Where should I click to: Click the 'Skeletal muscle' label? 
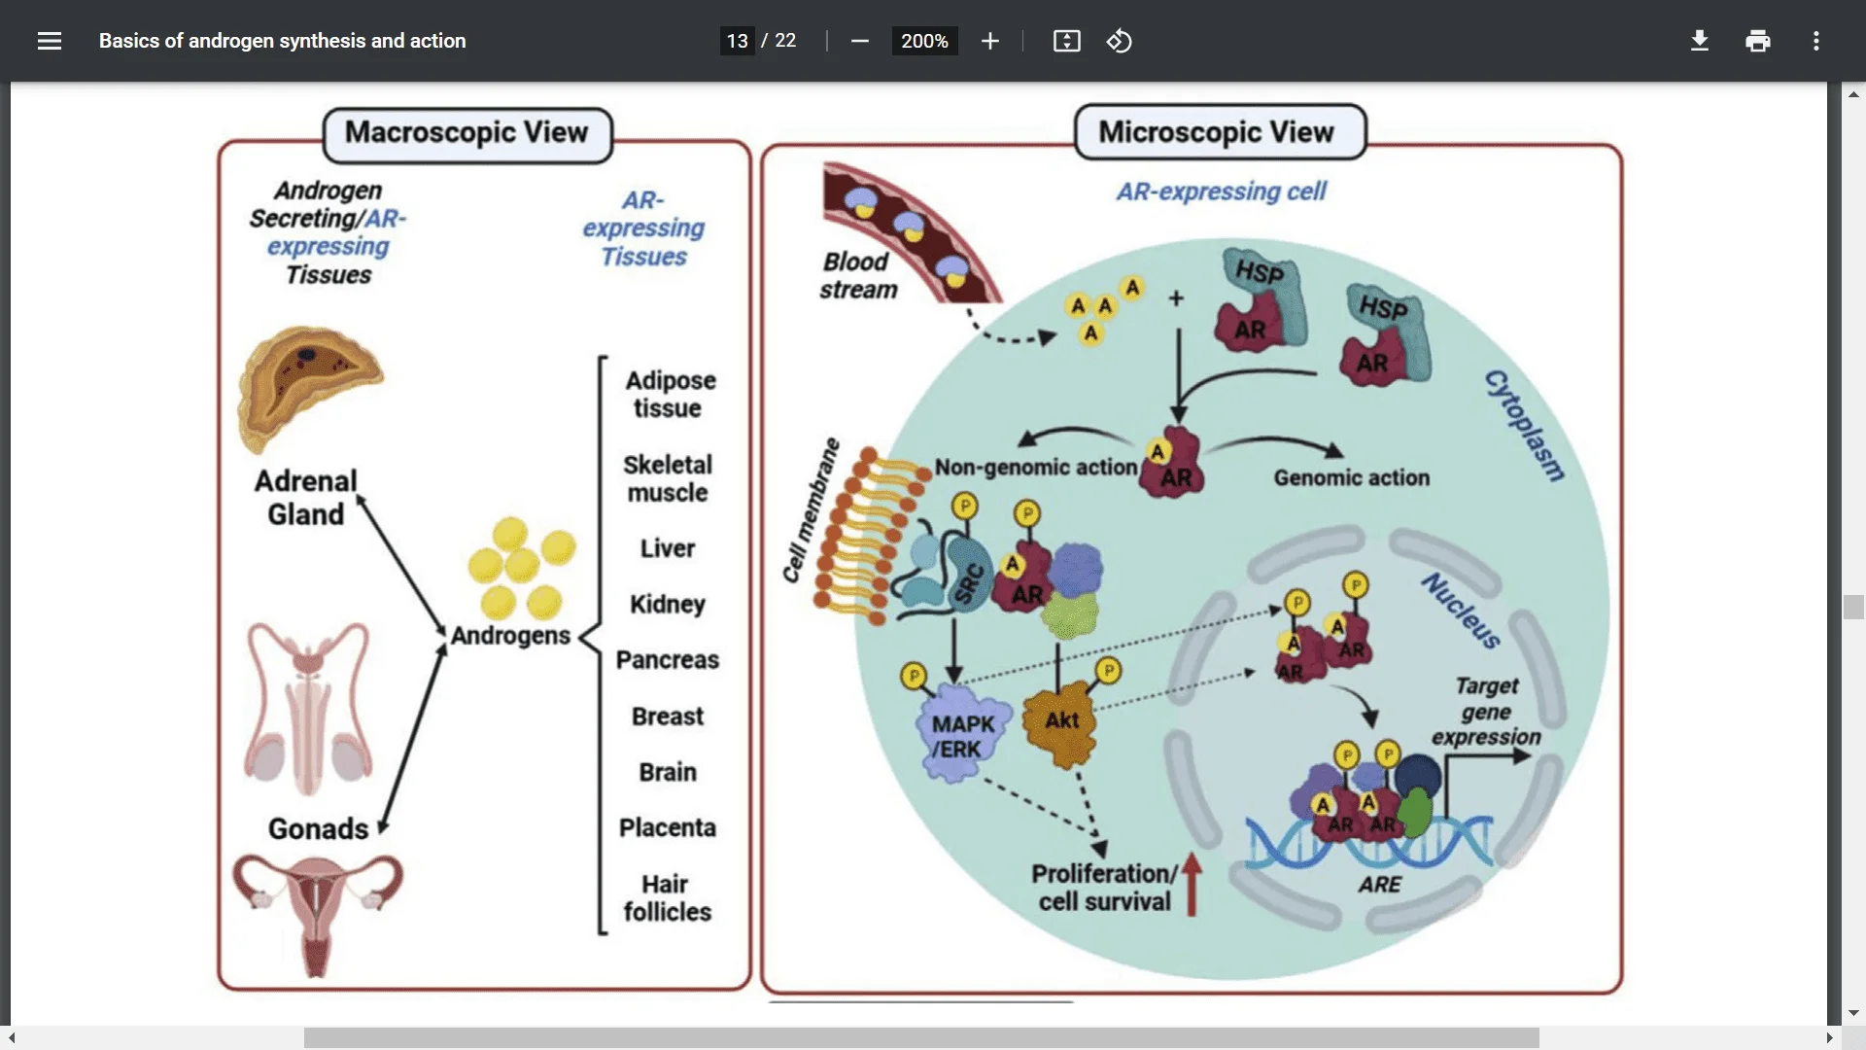[x=668, y=479]
